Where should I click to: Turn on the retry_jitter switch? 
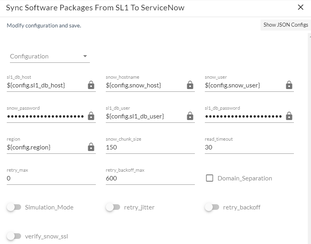coord(113,207)
